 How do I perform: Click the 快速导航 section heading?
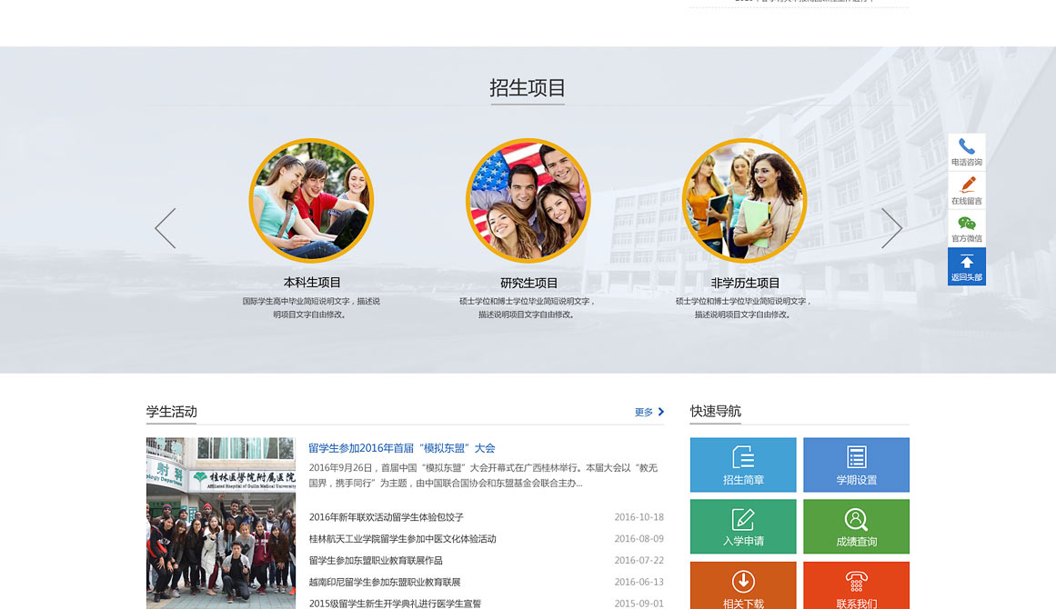(715, 411)
